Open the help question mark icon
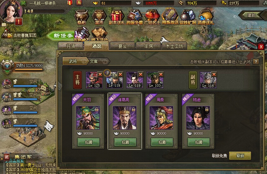The height and width of the screenshot is (174, 267). (256, 61)
